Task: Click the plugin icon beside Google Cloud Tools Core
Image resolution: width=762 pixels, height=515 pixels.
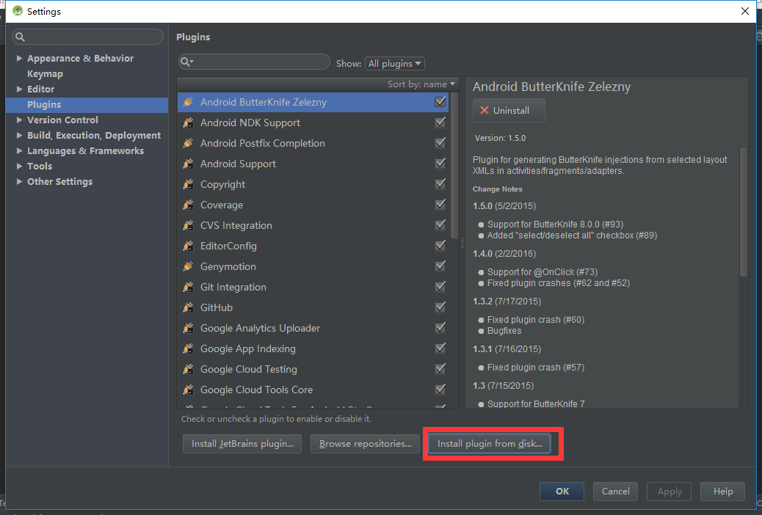Action: point(188,389)
